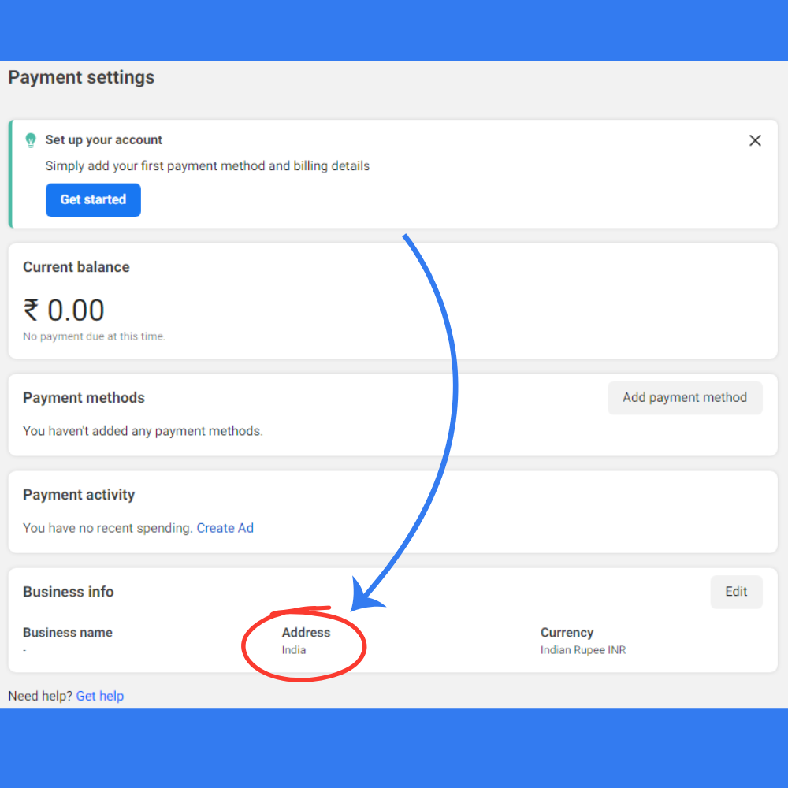Dismiss the Set up your account banner
This screenshot has width=788, height=788.
click(x=755, y=140)
